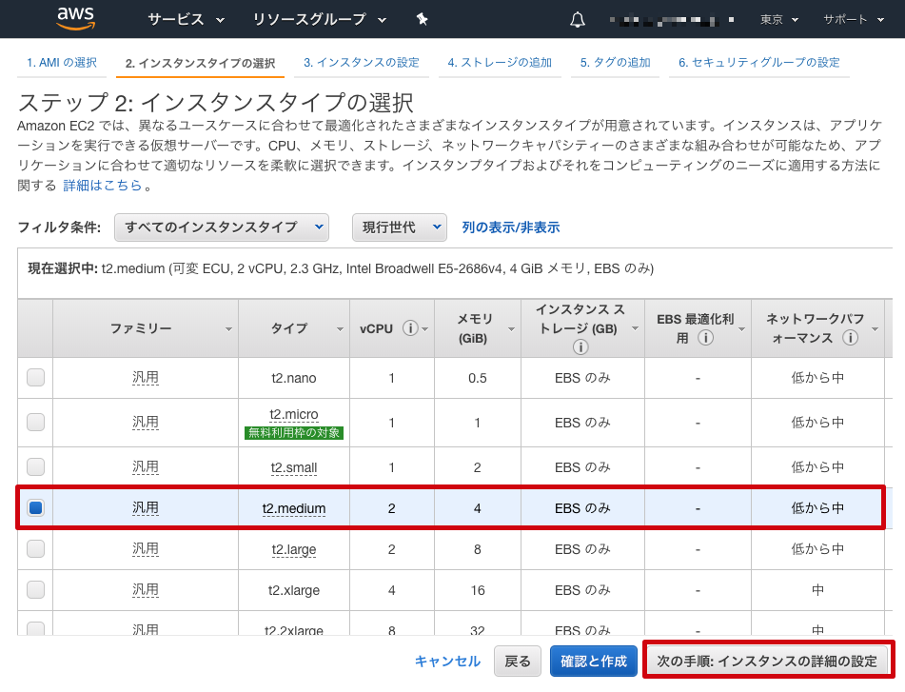
Task: Tick the t2.nano row checkbox
Action: (36, 378)
